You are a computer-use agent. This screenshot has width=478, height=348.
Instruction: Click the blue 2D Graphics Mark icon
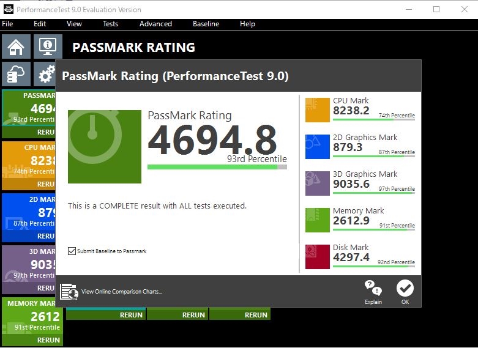[x=318, y=147]
